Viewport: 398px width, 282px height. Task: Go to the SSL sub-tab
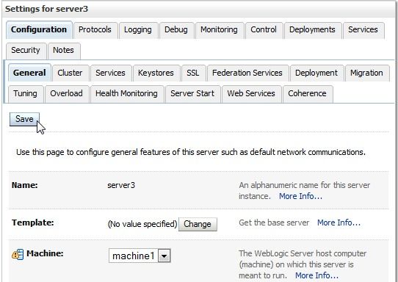click(x=193, y=73)
